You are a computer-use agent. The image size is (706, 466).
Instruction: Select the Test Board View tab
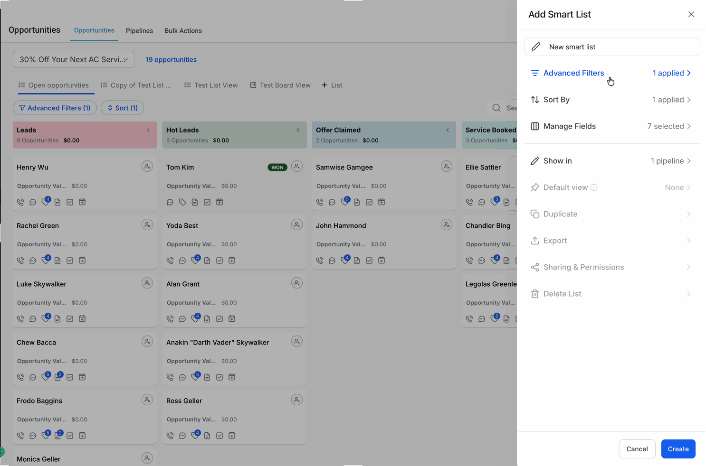[280, 85]
